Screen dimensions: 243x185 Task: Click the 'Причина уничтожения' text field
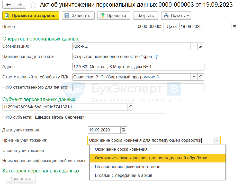(x=150, y=140)
